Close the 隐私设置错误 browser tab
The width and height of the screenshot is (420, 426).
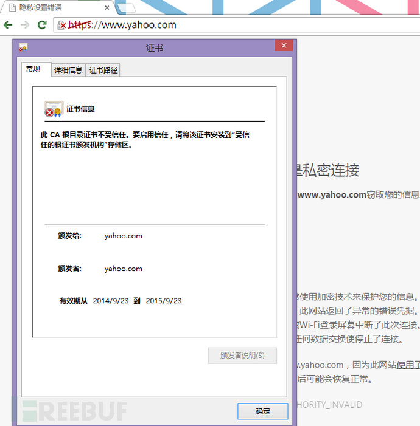point(107,8)
